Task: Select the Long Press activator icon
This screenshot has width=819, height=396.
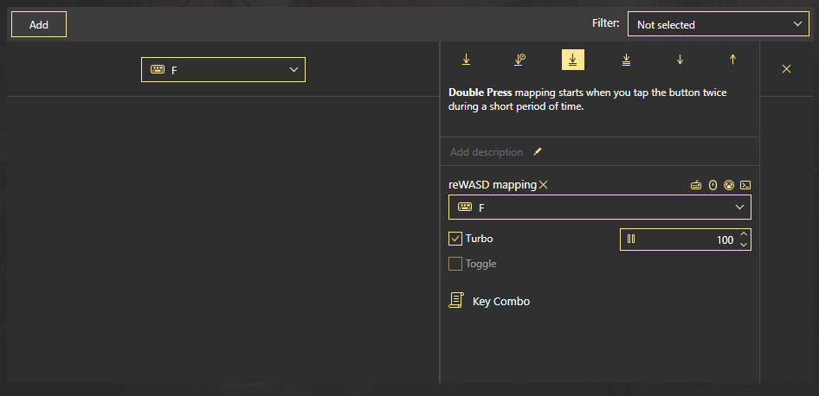Action: tap(519, 60)
